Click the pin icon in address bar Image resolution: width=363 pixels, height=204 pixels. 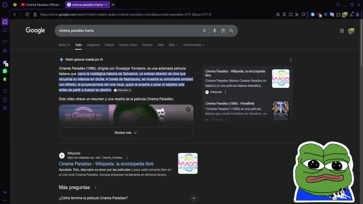click(x=284, y=14)
